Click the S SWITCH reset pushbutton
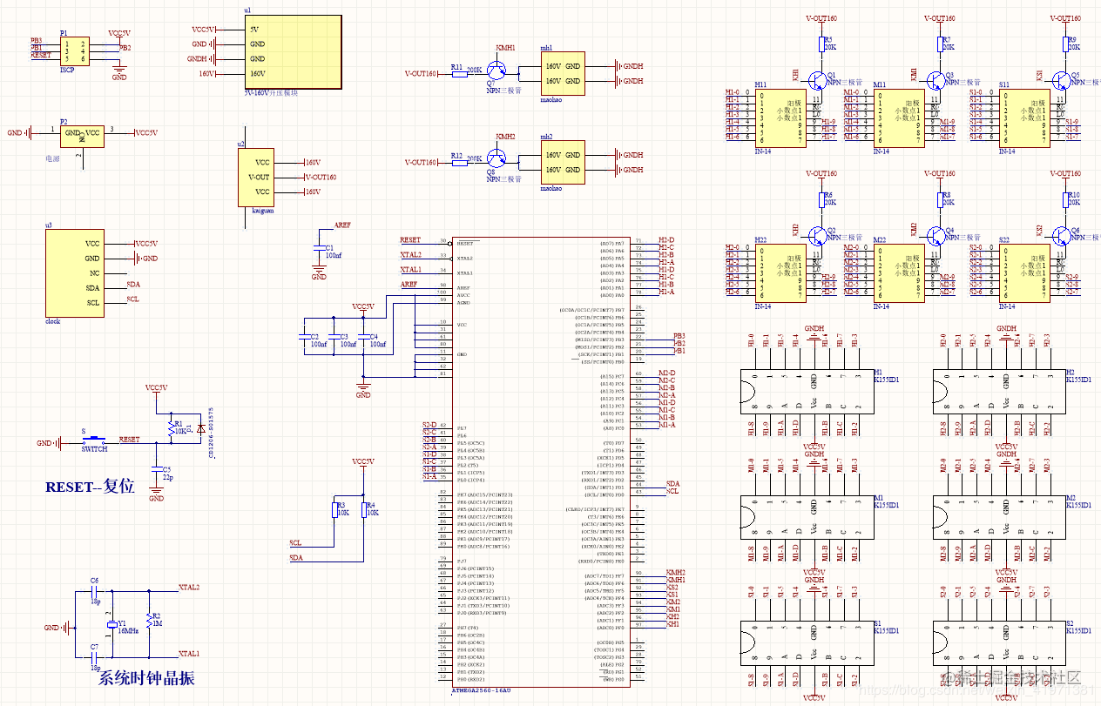1101x706 pixels. point(93,440)
